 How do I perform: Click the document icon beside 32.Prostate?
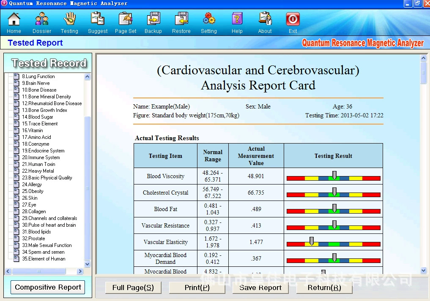pyautogui.click(x=16, y=238)
